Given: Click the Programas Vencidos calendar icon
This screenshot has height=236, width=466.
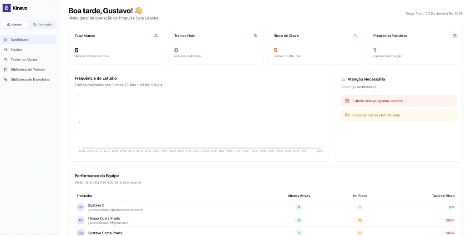Looking at the screenshot, I should [x=455, y=35].
